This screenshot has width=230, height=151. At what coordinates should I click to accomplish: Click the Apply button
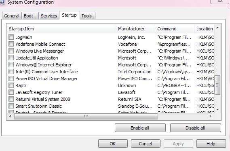(x=178, y=143)
